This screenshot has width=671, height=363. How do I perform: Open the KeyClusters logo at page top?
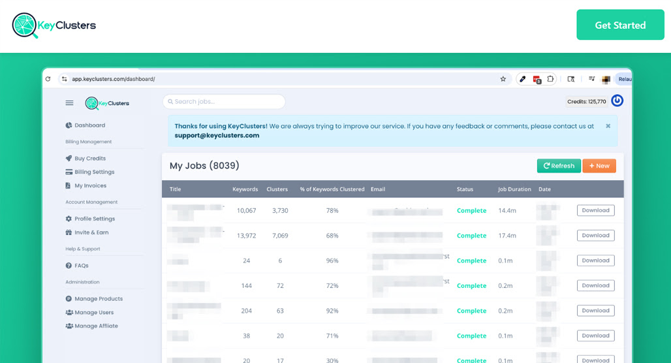(x=54, y=25)
